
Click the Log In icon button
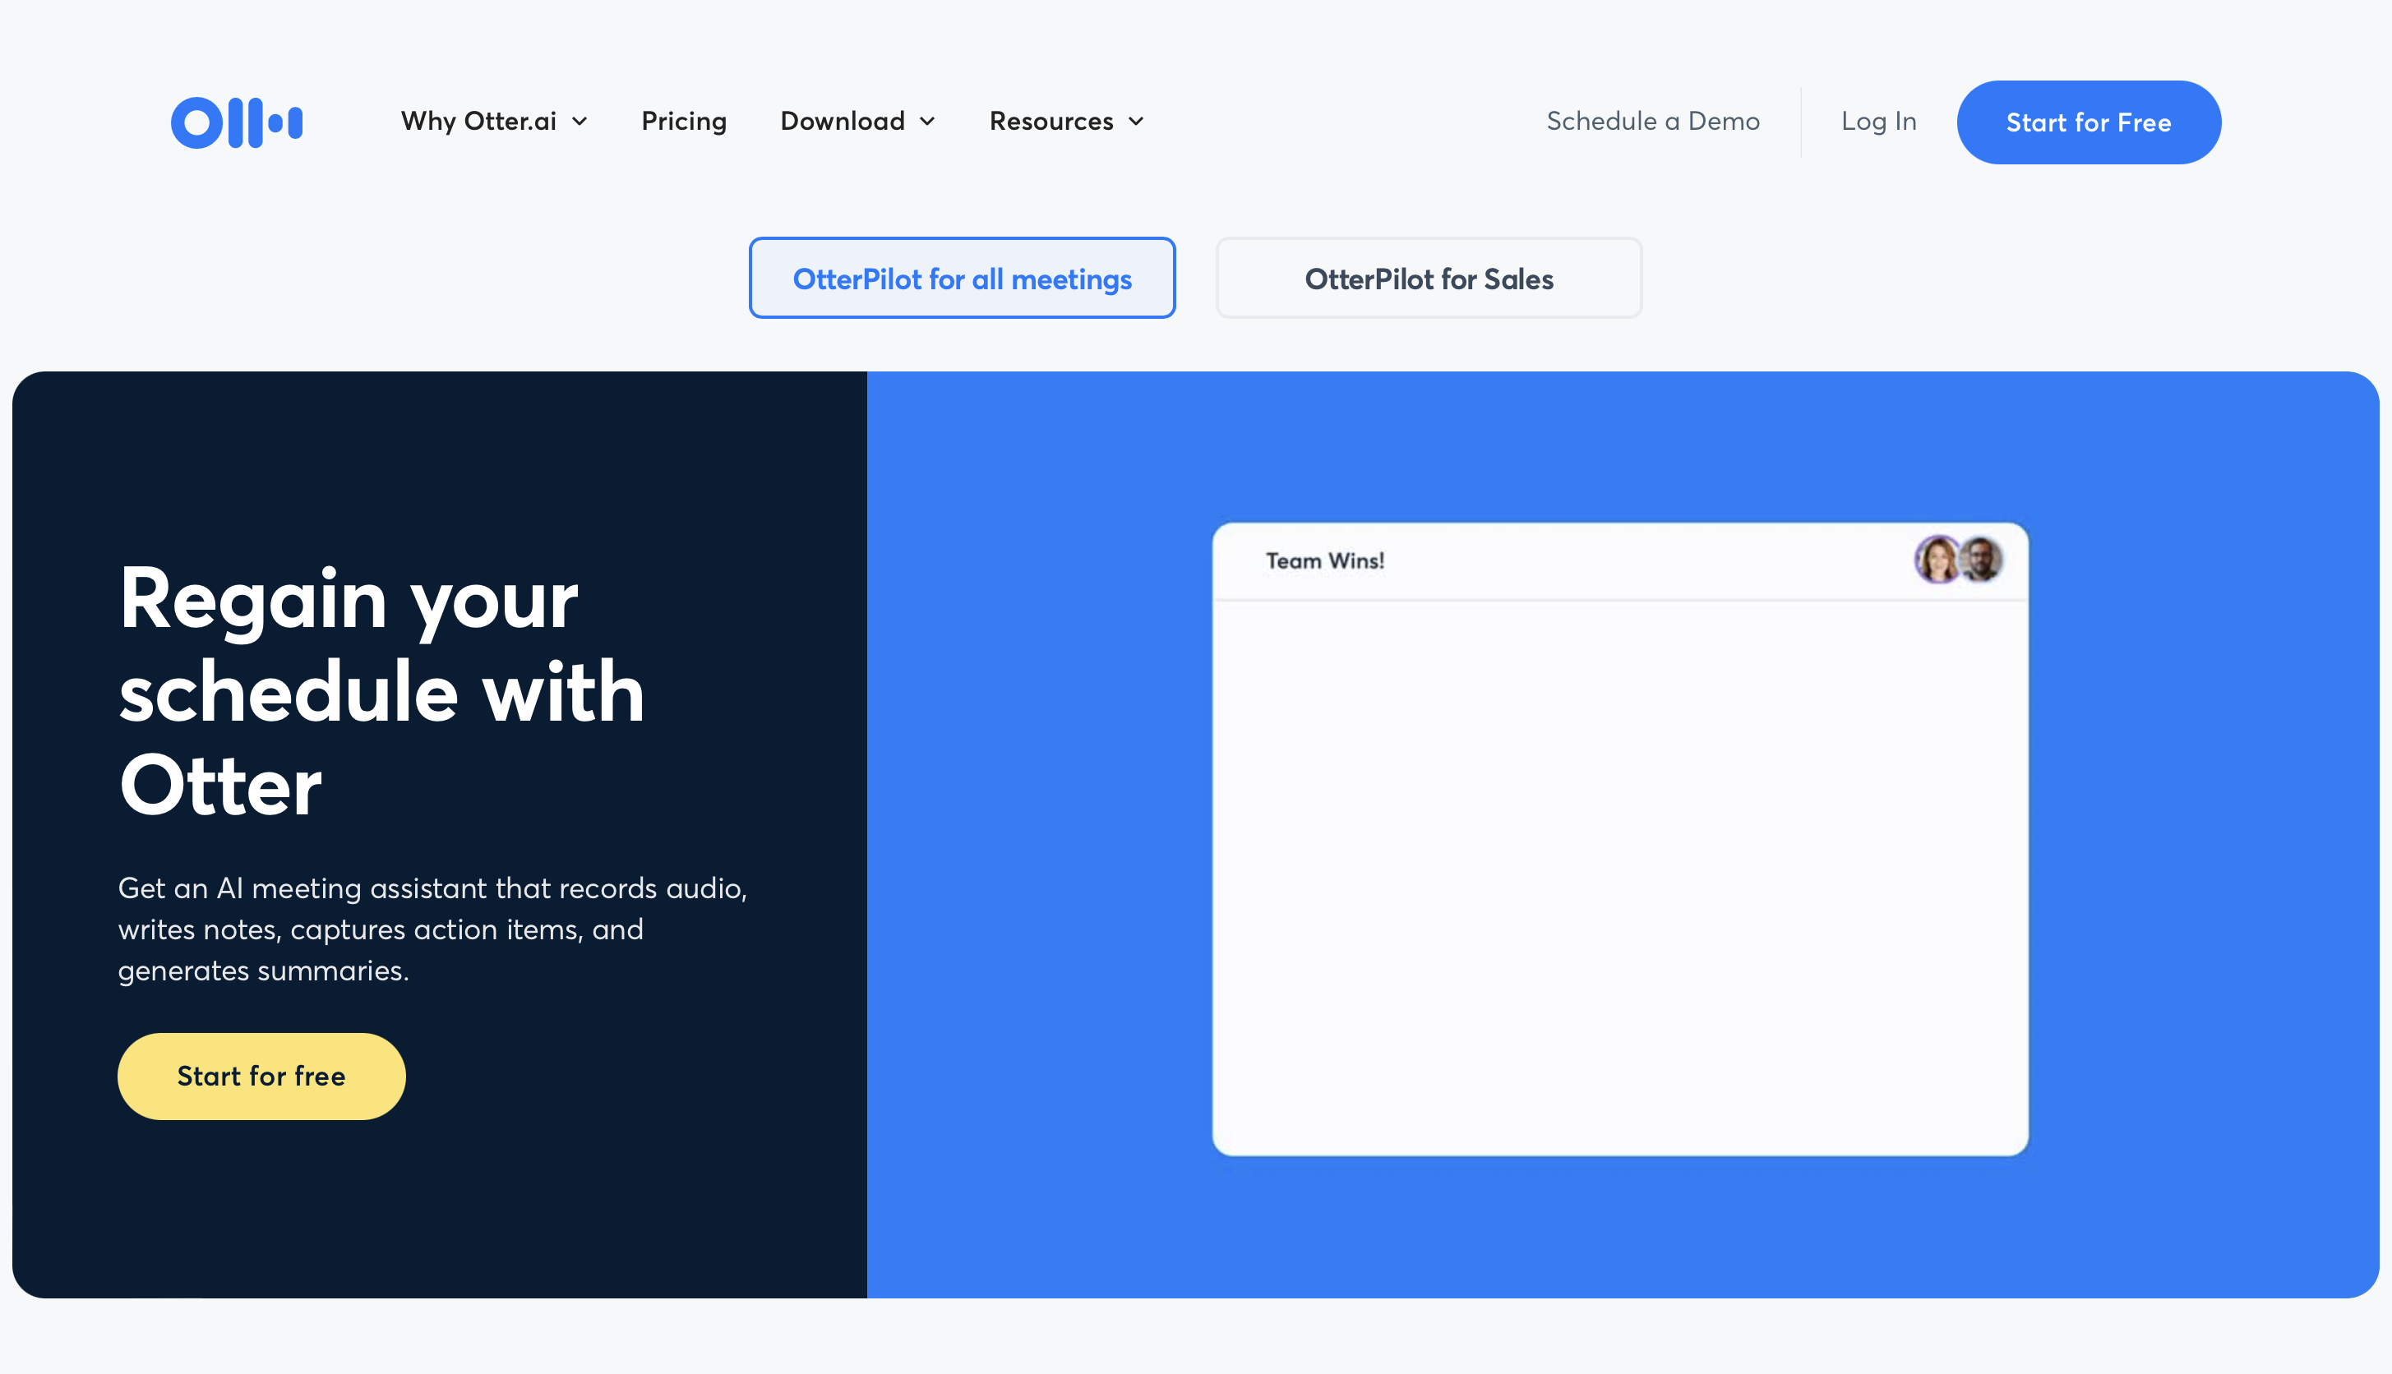1879,122
